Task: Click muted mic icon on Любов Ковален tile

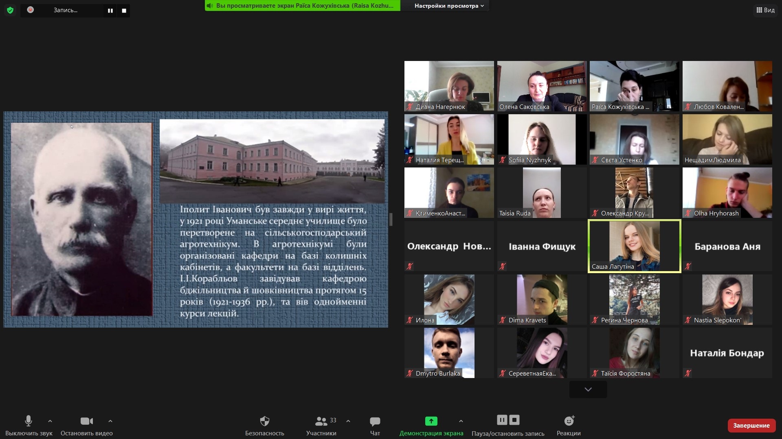Action: 688,107
